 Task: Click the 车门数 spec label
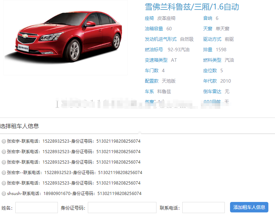coord(152,70)
